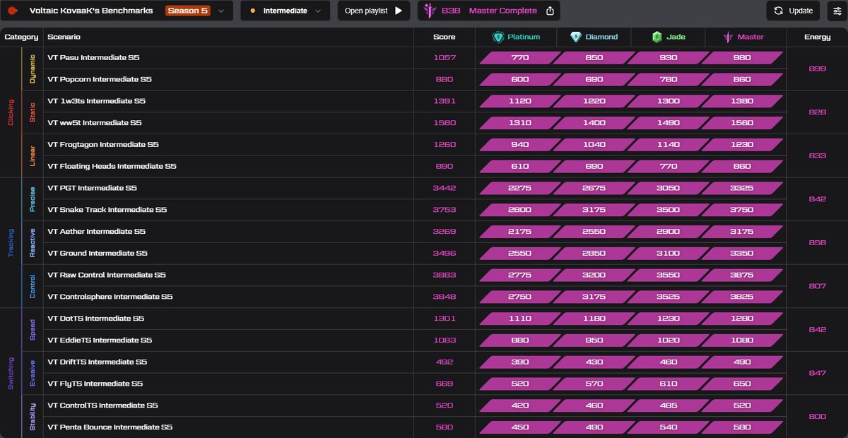Viewport: 848px width, 438px height.
Task: Select VT Popcorn Intermediate S5 scenario
Action: 99,79
